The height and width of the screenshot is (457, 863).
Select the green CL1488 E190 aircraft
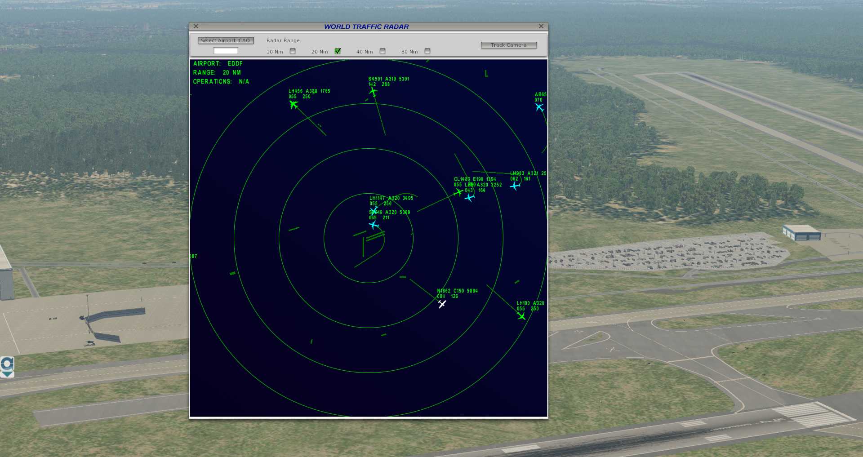point(458,192)
